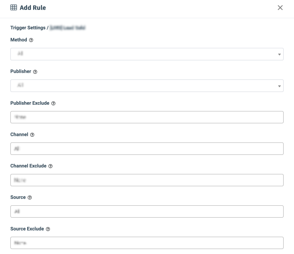The width and height of the screenshot is (294, 254).
Task: Focus the Source Exclude text box
Action: tap(147, 243)
